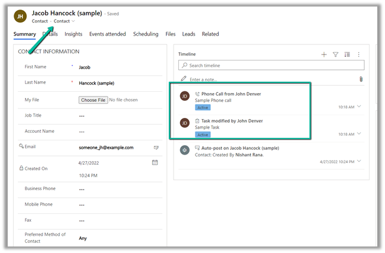Open the timeline filter funnel icon
The image size is (385, 253).
click(x=335, y=55)
